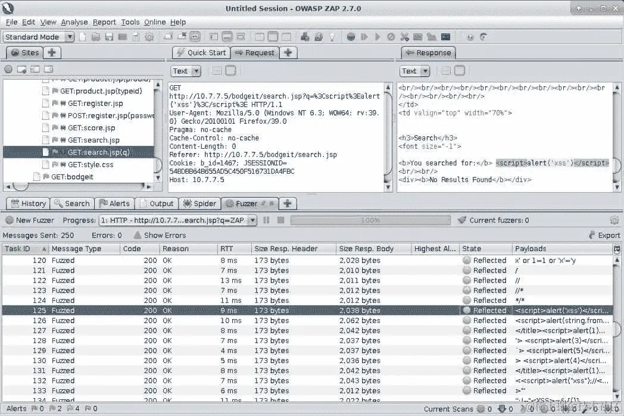
Task: Switch to the History tab
Action: coord(28,203)
